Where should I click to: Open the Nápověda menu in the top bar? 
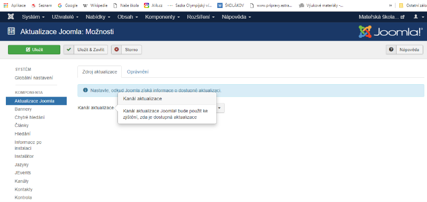coord(236,17)
